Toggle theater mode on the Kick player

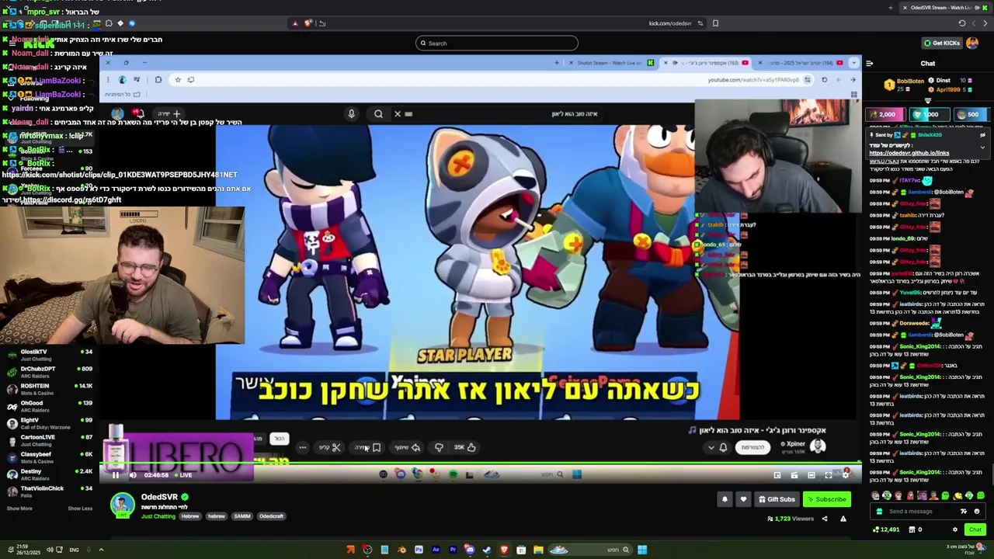click(812, 475)
